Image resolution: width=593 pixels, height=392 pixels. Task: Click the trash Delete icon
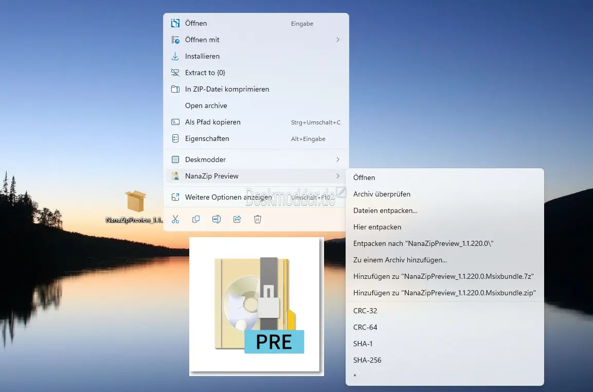tap(258, 219)
